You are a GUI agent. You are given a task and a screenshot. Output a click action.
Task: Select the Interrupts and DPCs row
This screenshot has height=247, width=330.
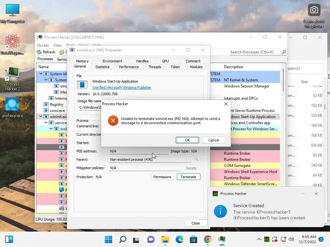tap(245, 98)
